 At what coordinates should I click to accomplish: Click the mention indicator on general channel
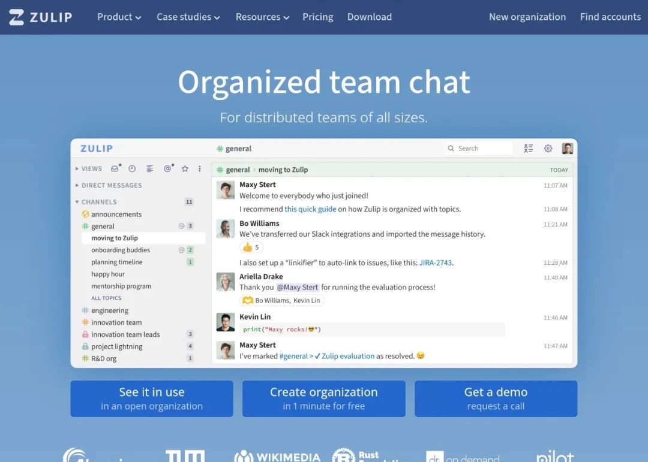181,226
